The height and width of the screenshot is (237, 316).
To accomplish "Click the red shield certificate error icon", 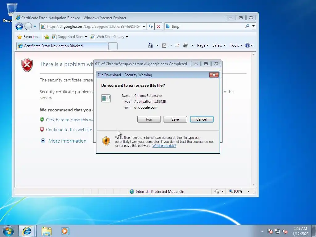I will tap(27, 65).
